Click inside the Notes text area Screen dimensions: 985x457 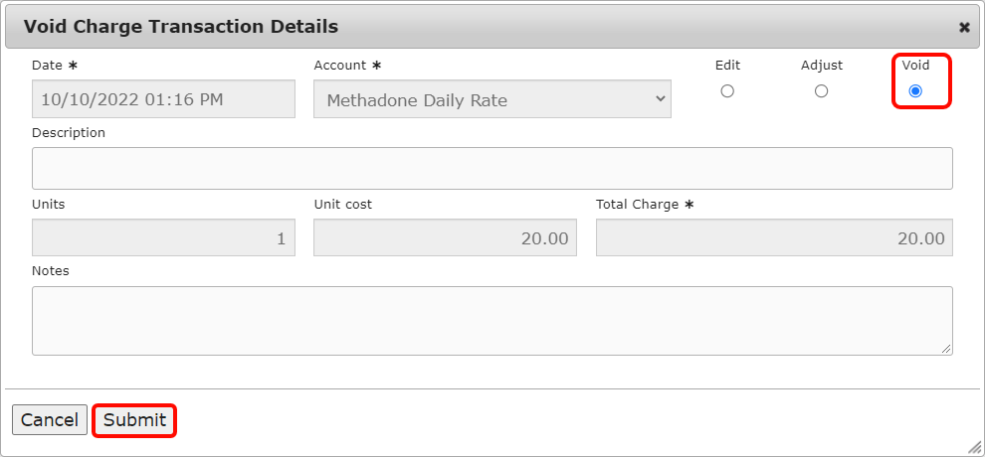point(492,320)
